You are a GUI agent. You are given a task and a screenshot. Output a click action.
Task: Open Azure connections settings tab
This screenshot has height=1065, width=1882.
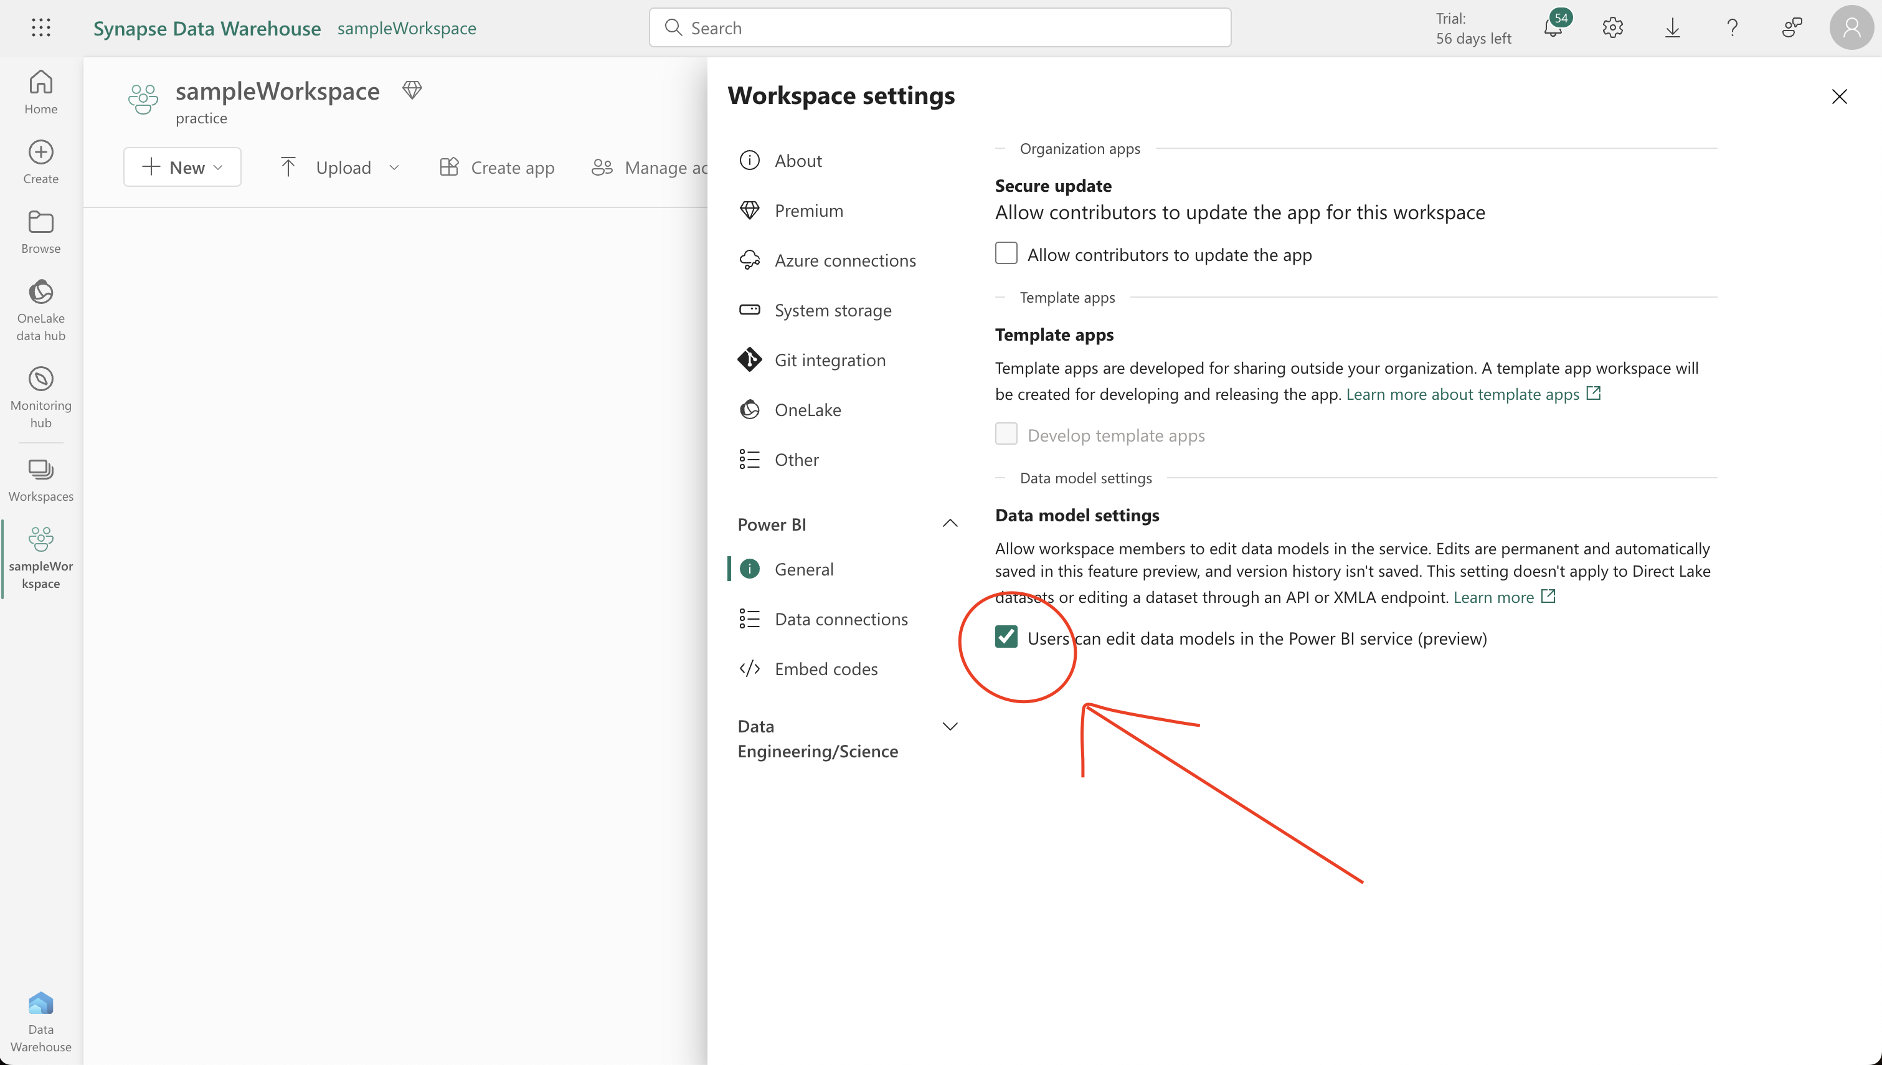pos(844,260)
